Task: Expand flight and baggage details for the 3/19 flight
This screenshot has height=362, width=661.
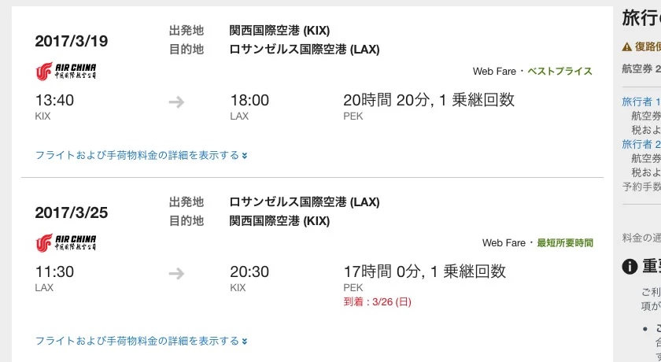Action: (x=142, y=155)
